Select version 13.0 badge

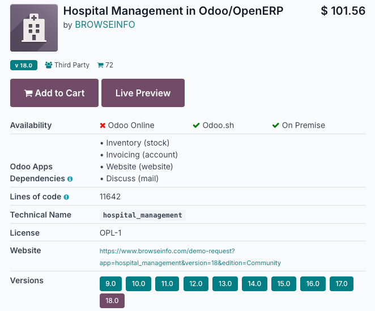[225, 284]
